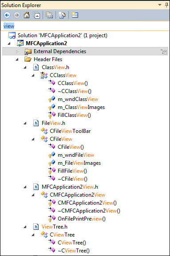
Task: Click the Show All Files toolbar icon
Action: [x=49, y=15]
